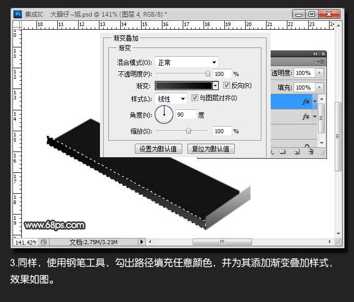Screen dimensions: 354x302
Task: Click the angle input field showing 90
Action: pos(186,115)
